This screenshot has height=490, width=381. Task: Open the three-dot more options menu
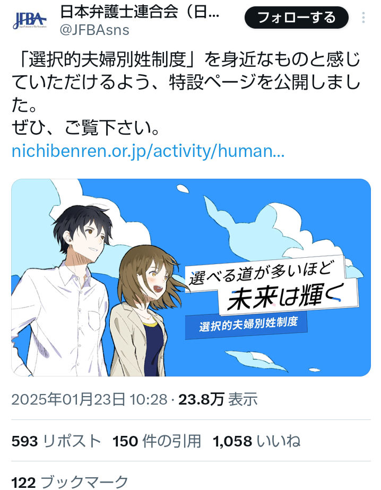363,17
